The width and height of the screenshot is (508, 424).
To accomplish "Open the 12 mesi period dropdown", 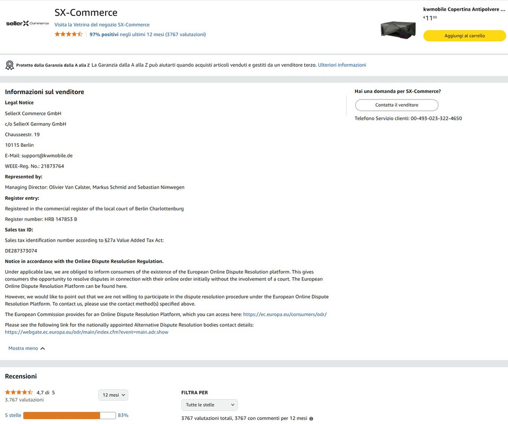I will point(113,395).
